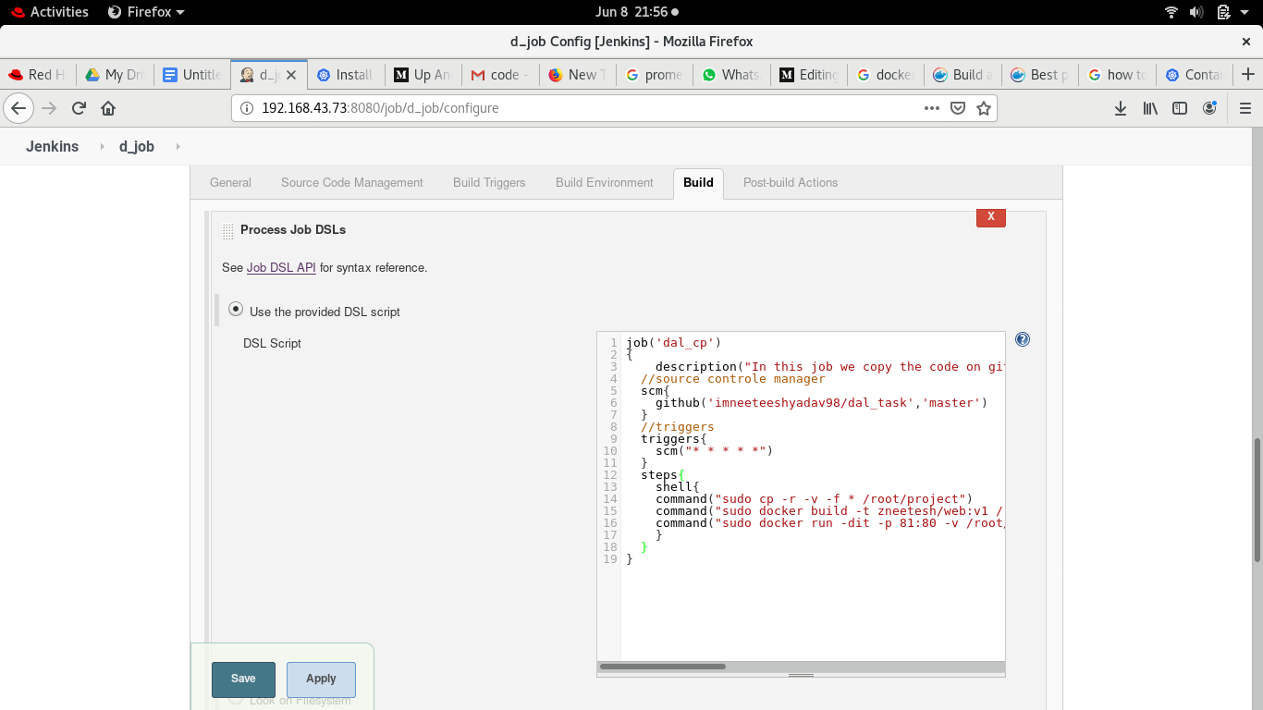Switch to the 'prome' Google tab

tap(655, 75)
